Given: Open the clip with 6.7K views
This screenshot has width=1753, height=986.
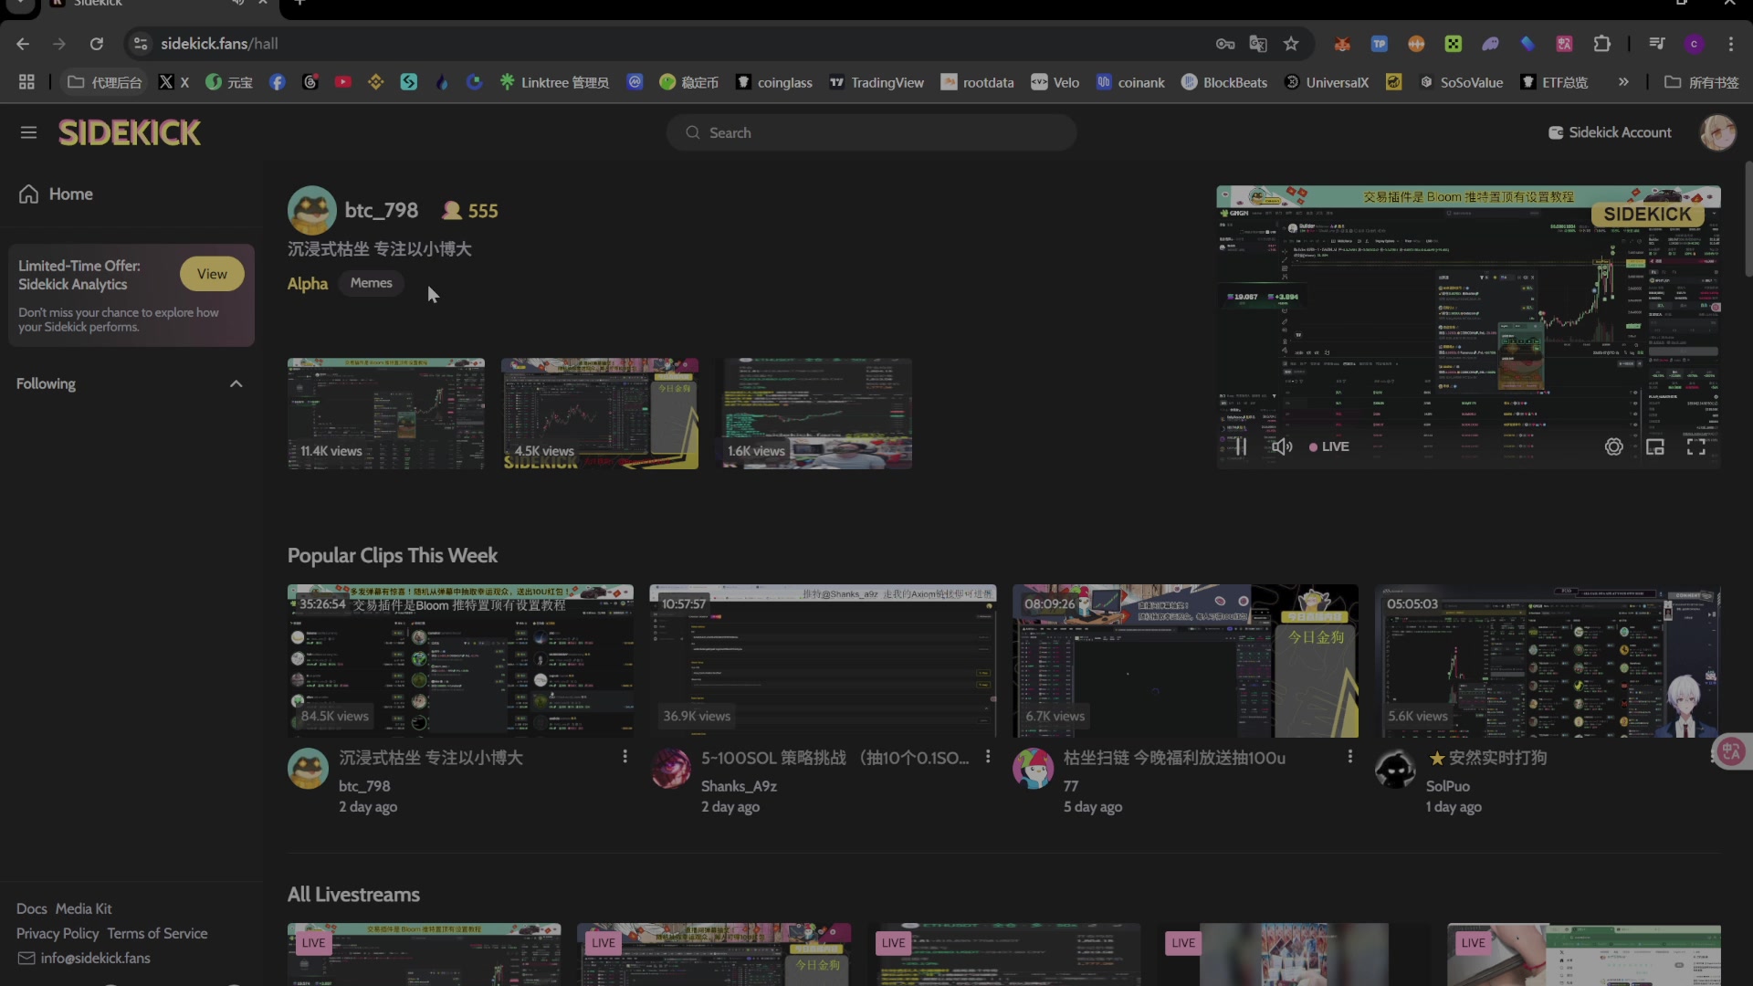Looking at the screenshot, I should (x=1185, y=661).
